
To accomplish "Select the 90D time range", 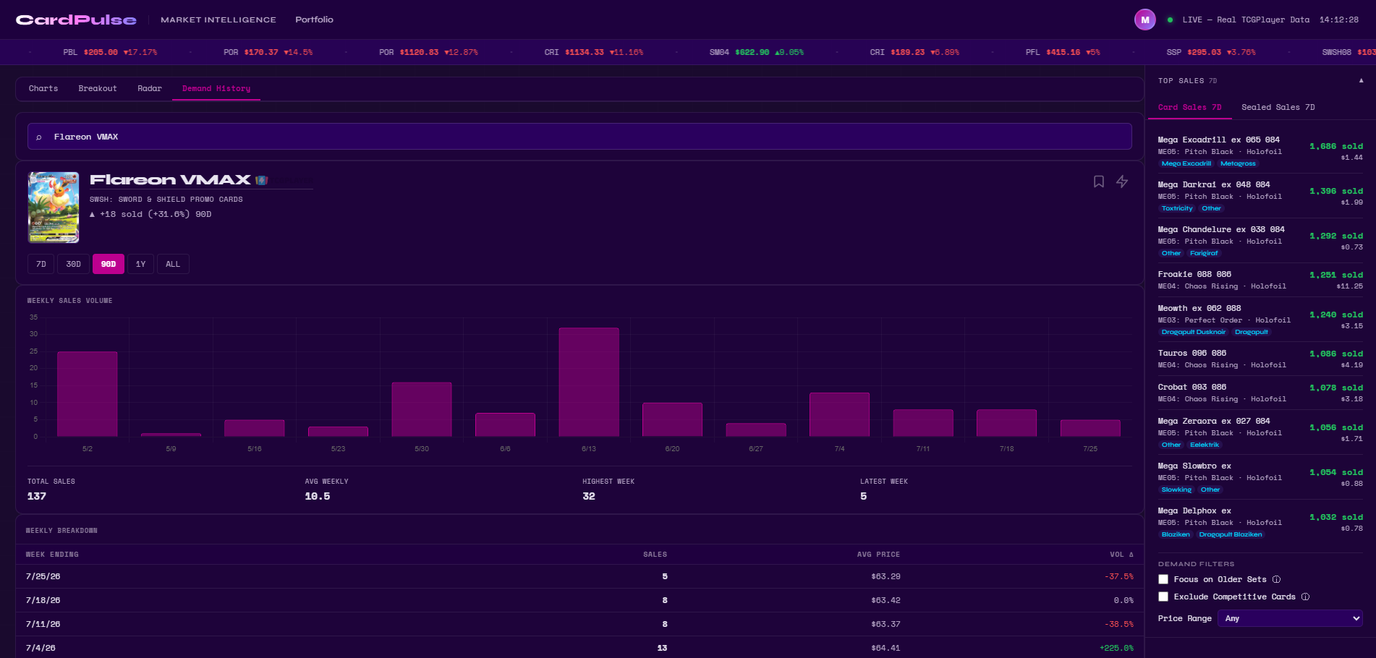I will tap(109, 264).
